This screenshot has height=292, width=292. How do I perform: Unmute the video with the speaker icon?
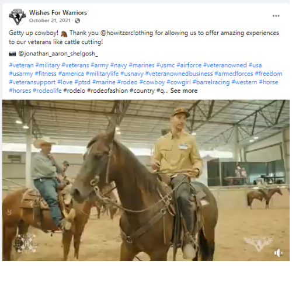(x=279, y=253)
